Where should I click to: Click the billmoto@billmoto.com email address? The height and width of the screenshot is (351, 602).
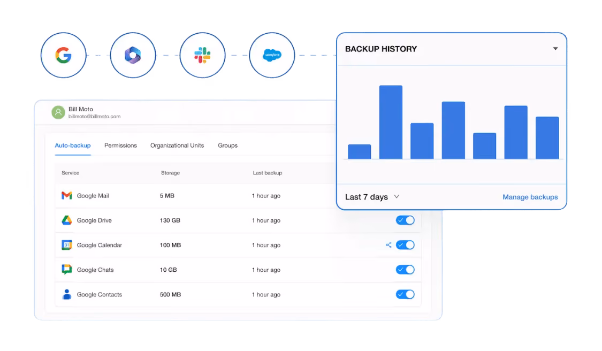coord(94,116)
